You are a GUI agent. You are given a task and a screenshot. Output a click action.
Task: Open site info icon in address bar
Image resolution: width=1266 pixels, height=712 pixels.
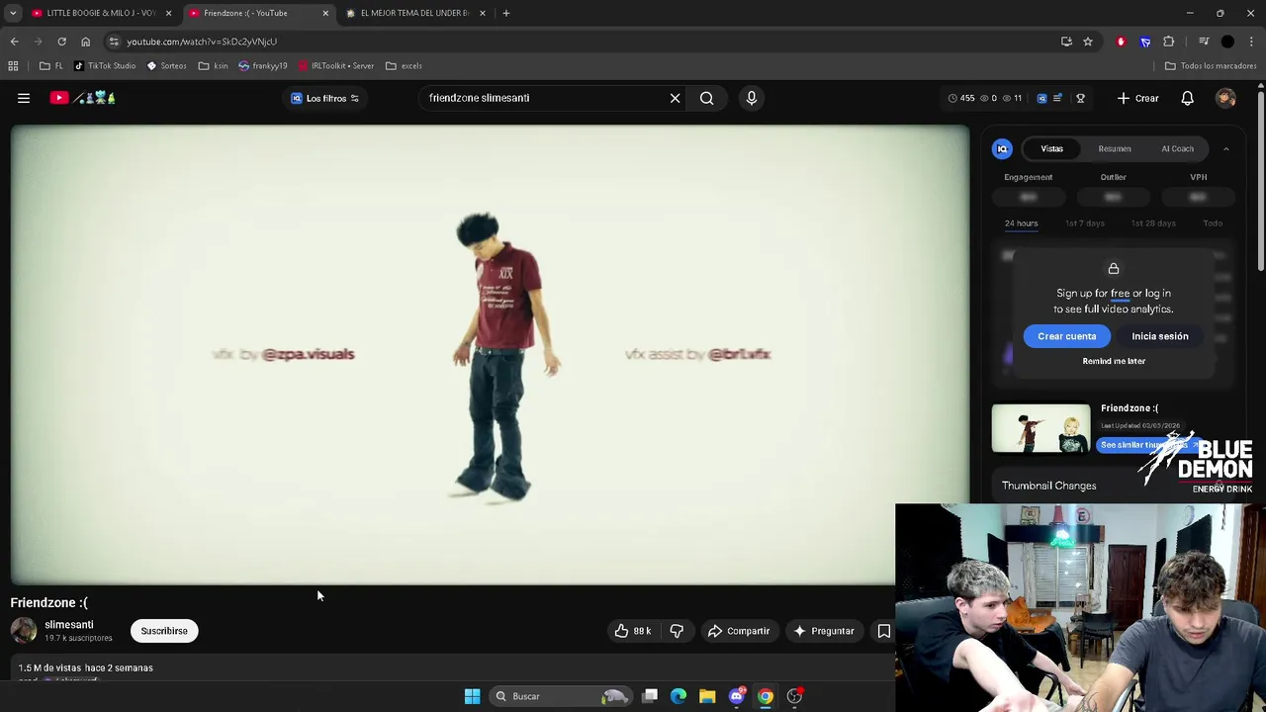(114, 42)
